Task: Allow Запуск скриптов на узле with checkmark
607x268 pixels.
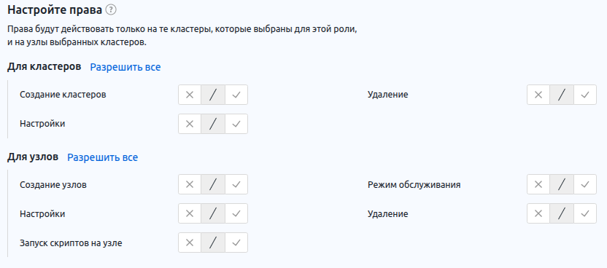Action: (x=236, y=243)
